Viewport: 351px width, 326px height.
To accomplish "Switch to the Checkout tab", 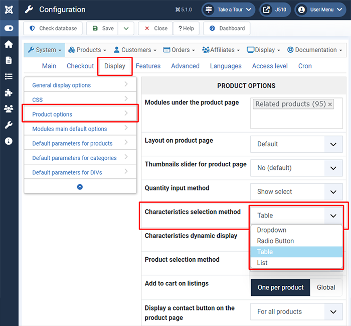I will (x=80, y=66).
